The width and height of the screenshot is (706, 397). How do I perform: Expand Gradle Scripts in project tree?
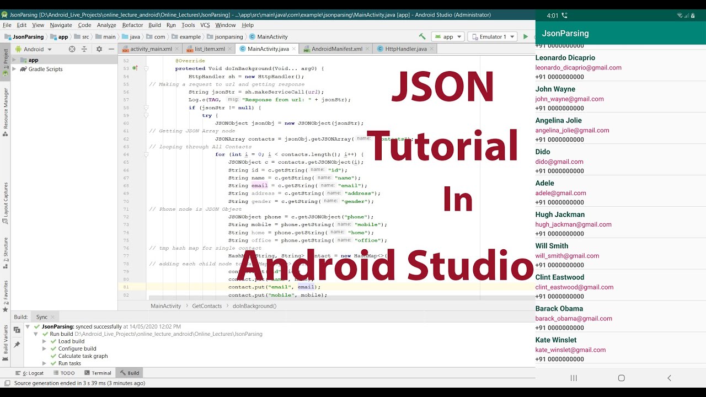14,69
